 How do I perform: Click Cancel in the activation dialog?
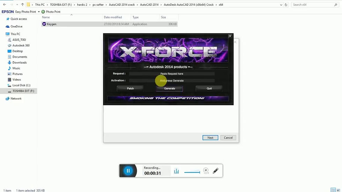(228, 138)
